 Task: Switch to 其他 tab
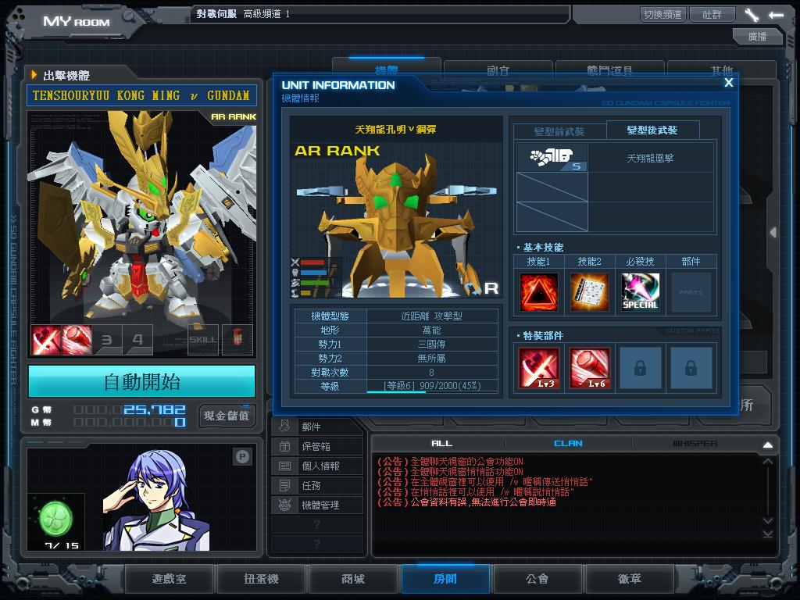[x=721, y=69]
